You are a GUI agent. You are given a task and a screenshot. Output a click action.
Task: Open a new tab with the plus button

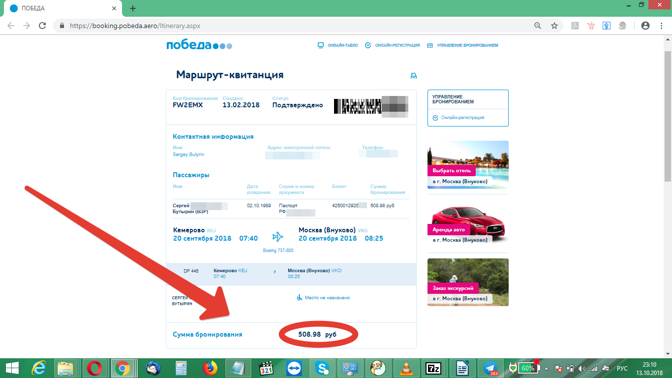pos(133,8)
